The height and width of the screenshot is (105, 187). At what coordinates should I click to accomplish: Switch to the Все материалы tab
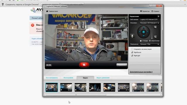click(x=52, y=78)
